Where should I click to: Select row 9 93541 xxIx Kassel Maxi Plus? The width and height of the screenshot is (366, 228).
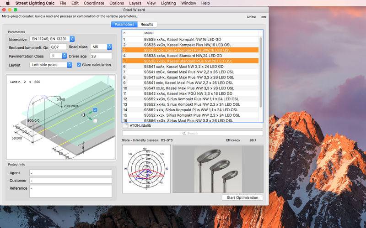[190, 83]
